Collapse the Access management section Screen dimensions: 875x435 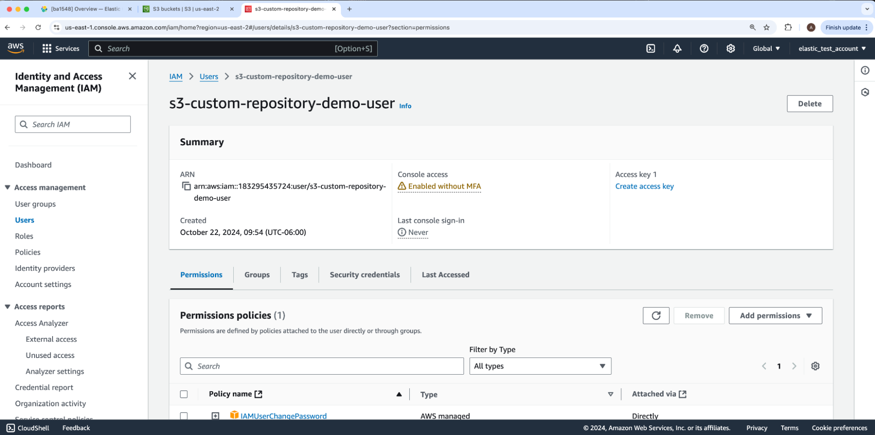click(x=7, y=187)
